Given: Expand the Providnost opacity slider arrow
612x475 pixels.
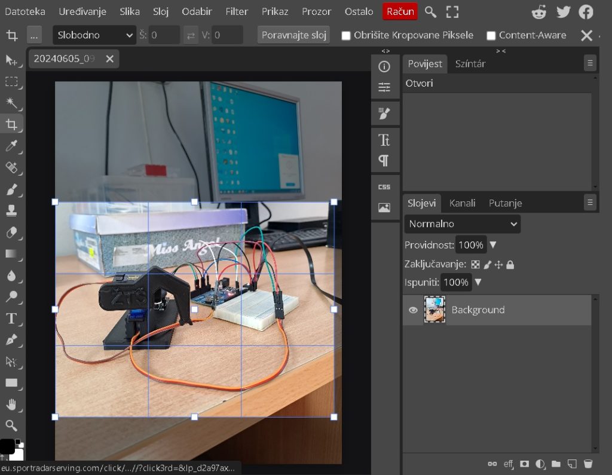Looking at the screenshot, I should [x=493, y=245].
